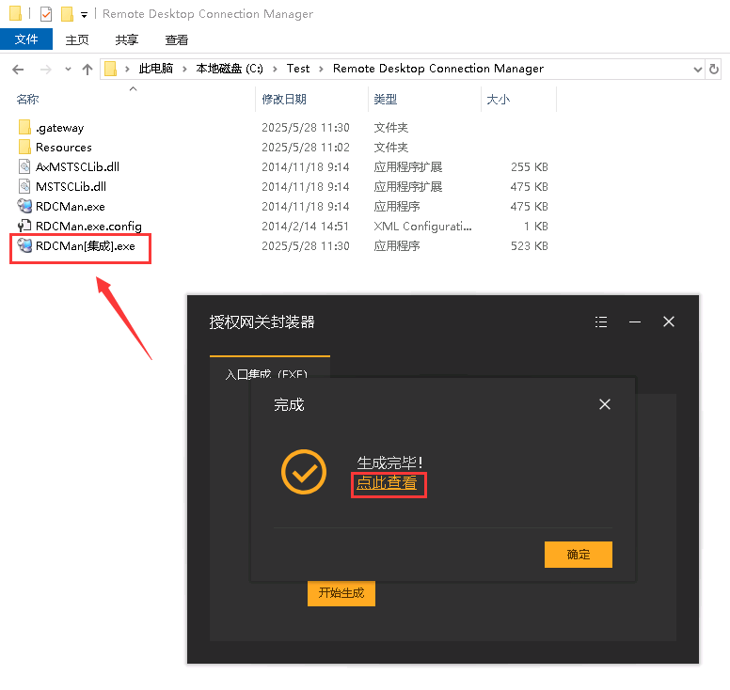Click the title bar properties check icon
The height and width of the screenshot is (690, 730).
pyautogui.click(x=46, y=14)
